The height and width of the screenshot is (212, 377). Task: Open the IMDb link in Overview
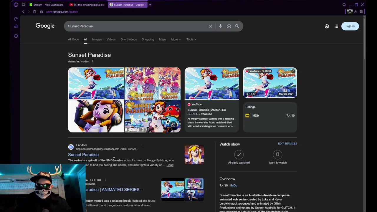(x=234, y=185)
